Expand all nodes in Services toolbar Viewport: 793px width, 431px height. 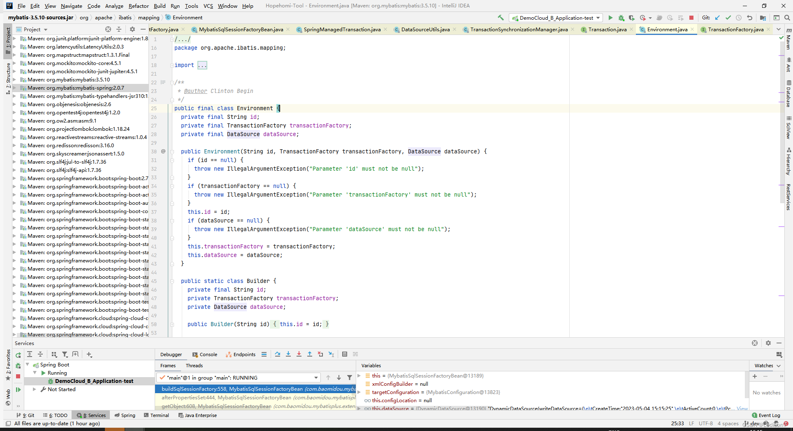[x=30, y=354]
